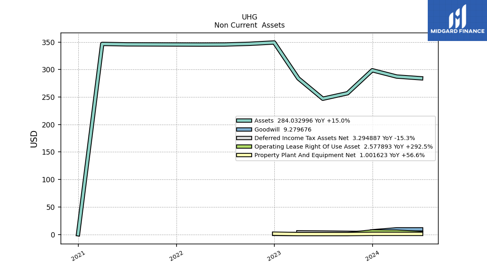Viewport: 487px width, 274px height.
Task: Click the 2024 x-axis tick label
Action: [x=373, y=256]
